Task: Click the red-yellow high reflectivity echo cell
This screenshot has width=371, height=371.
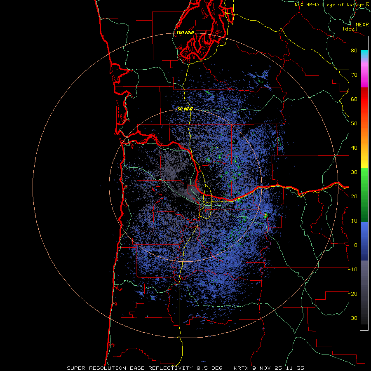Action: tap(265, 215)
